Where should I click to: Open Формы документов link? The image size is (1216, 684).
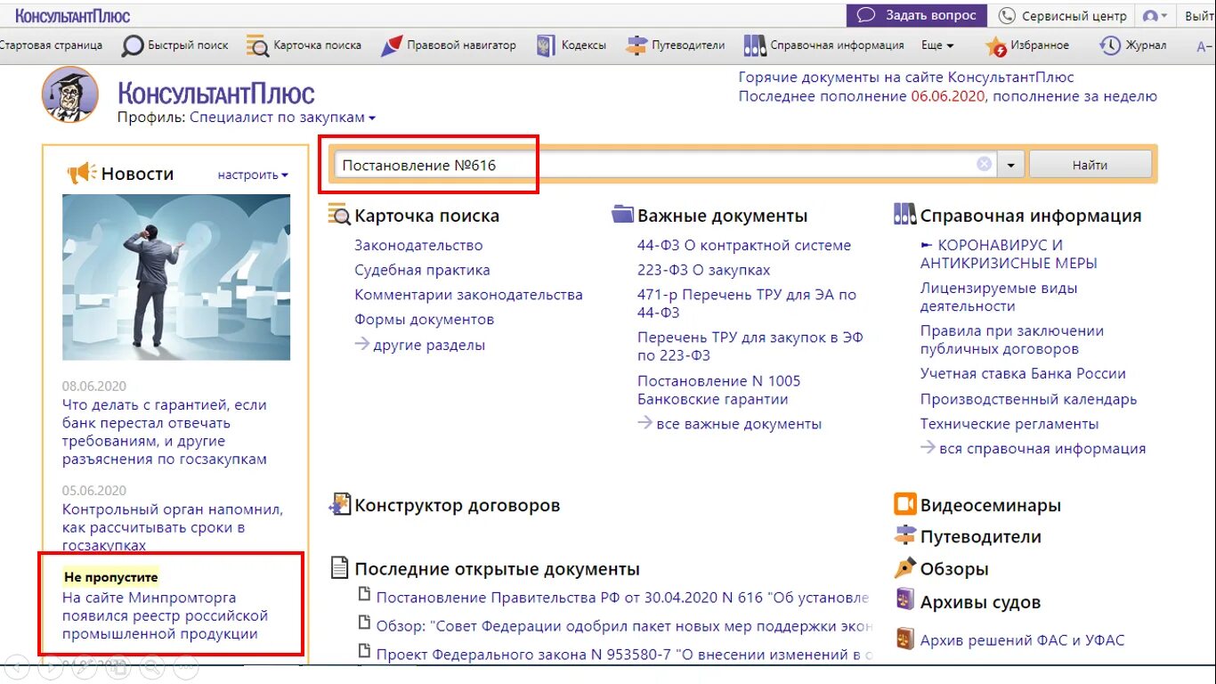424,319
